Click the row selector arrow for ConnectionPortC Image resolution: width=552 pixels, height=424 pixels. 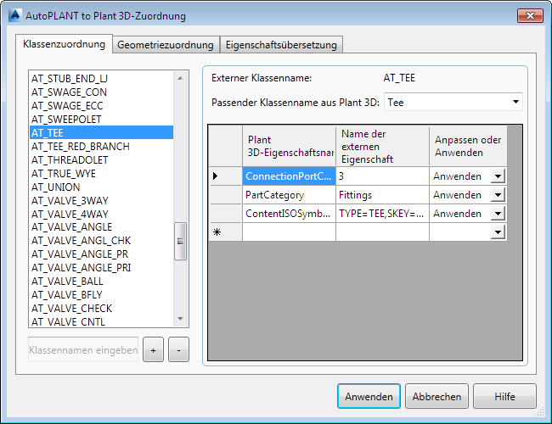pyautogui.click(x=225, y=176)
